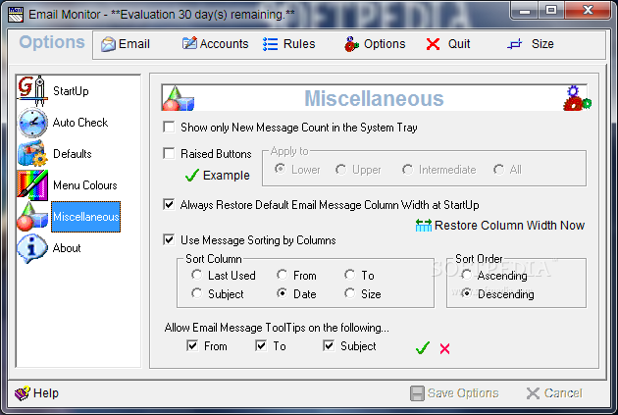Image resolution: width=618 pixels, height=415 pixels.
Task: Open the Rules toolbar label
Action: tap(299, 44)
